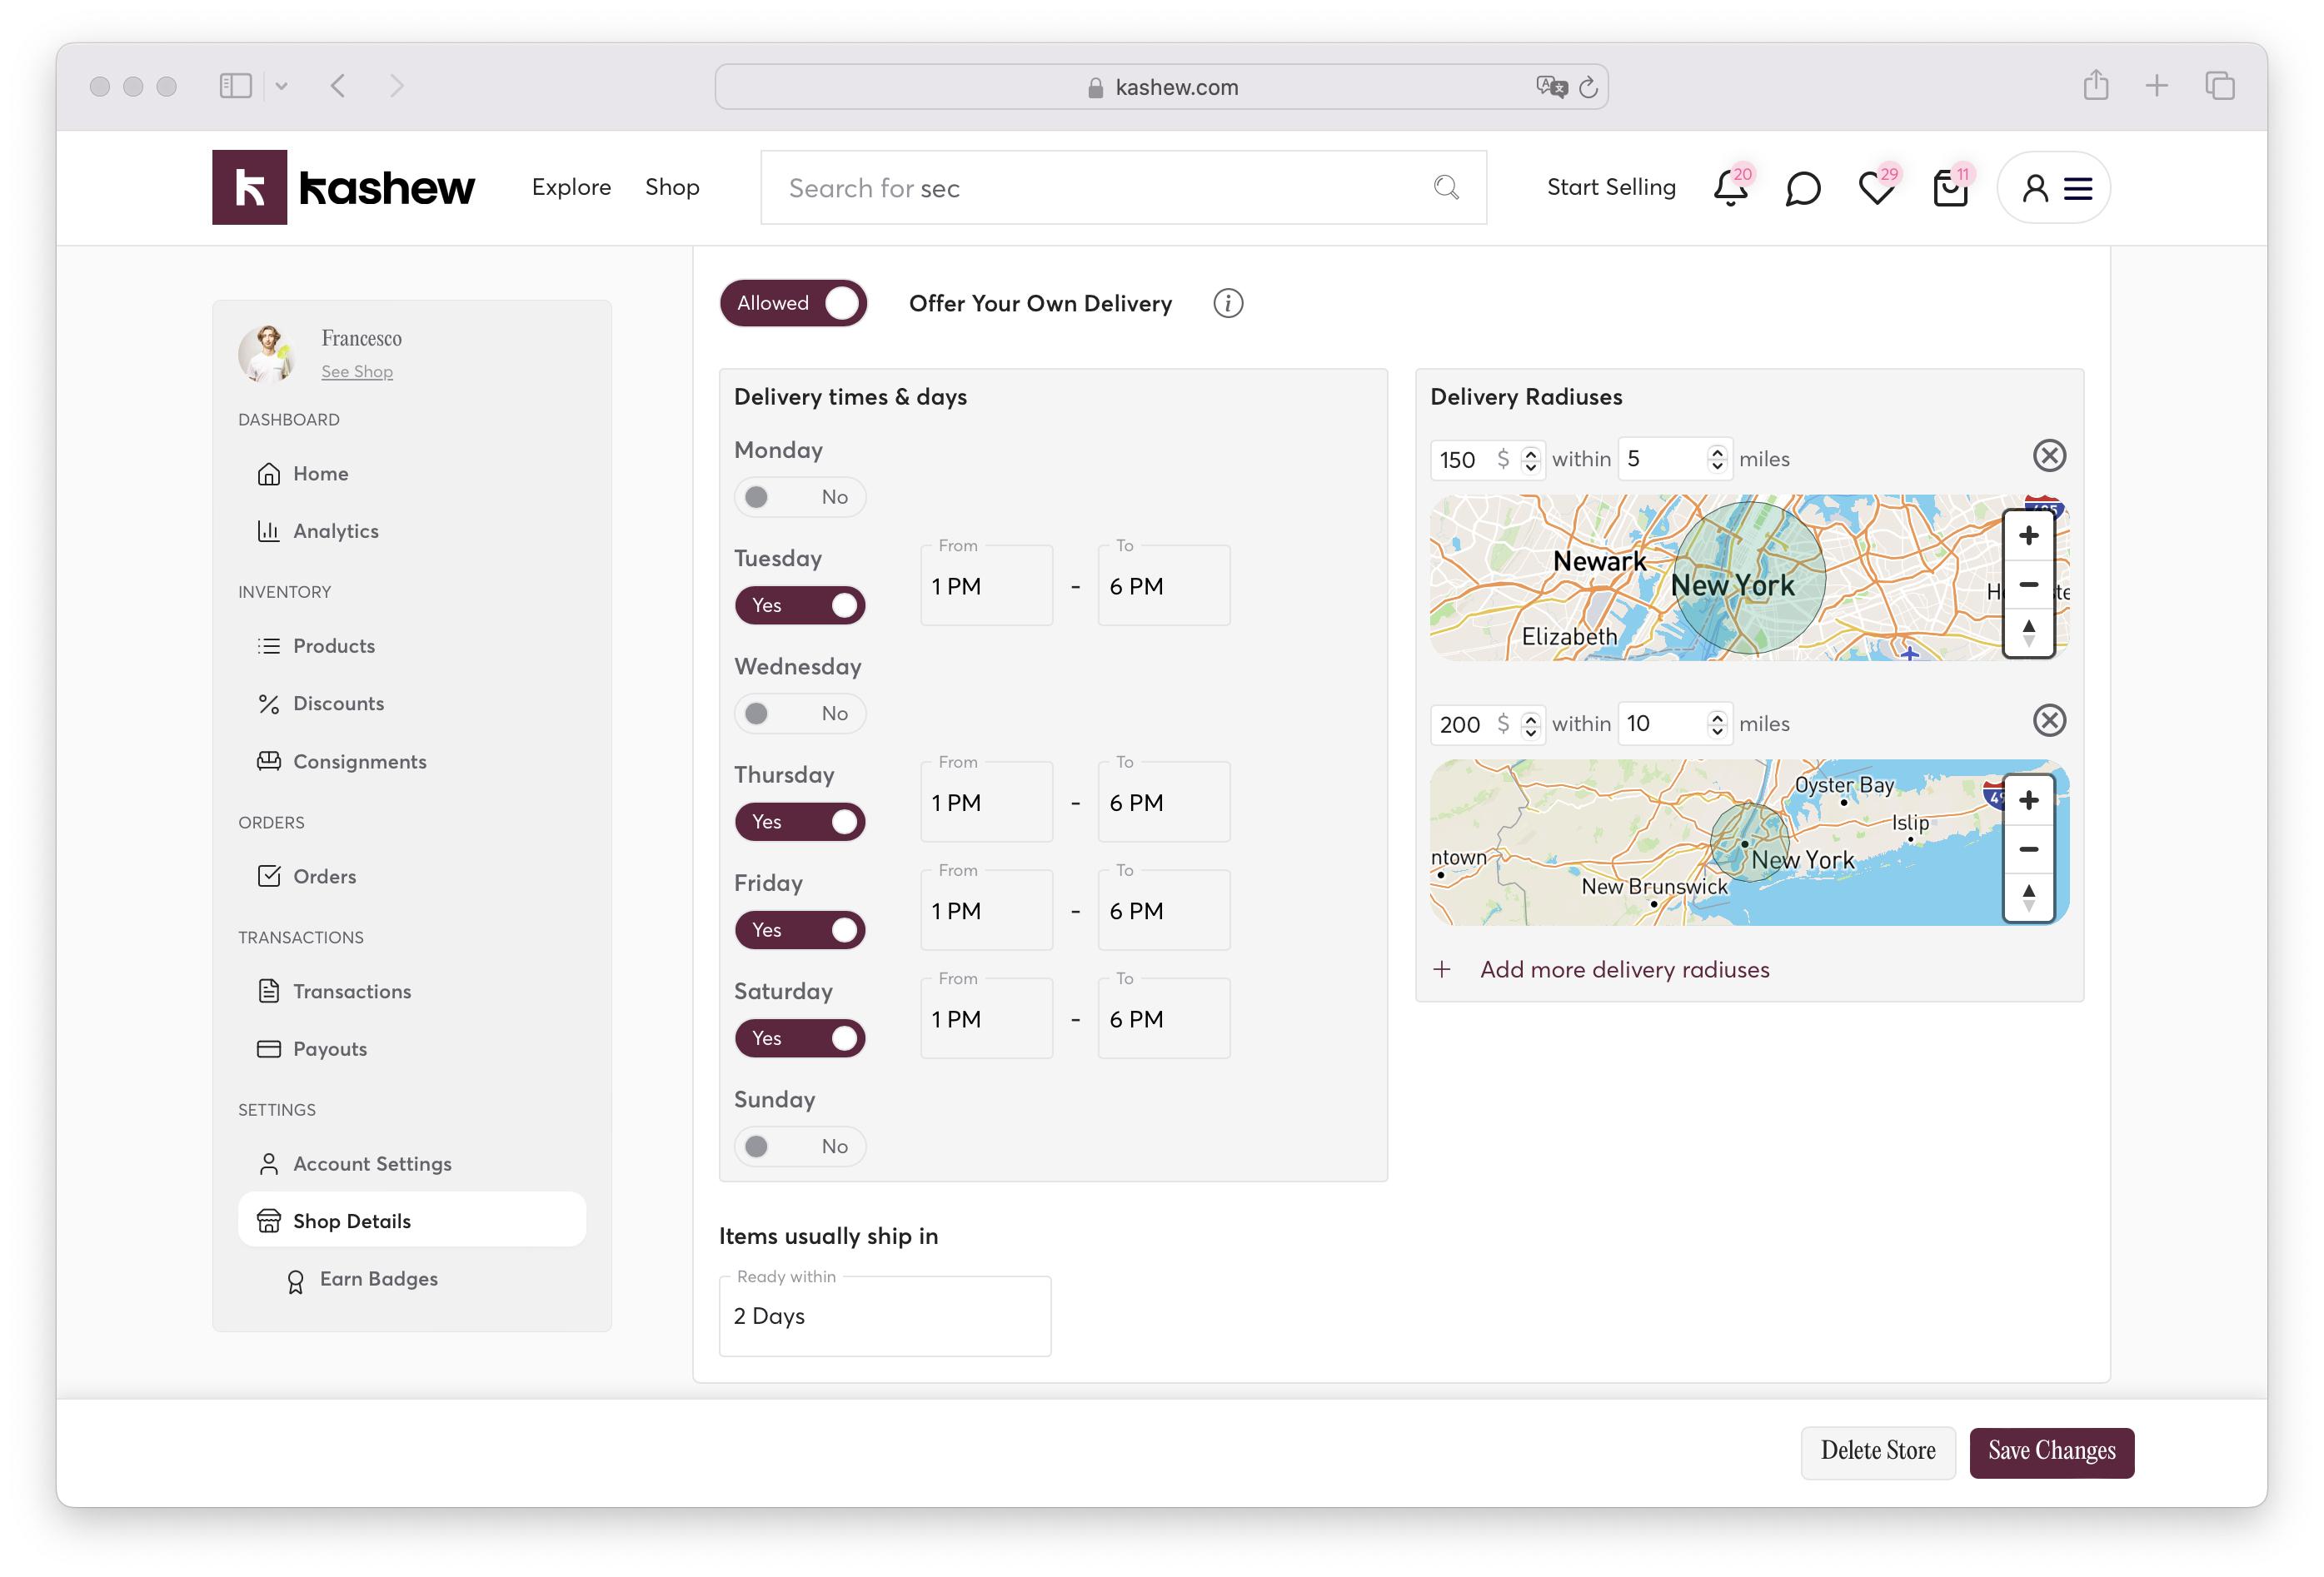Remove the 5 miles delivery radius
This screenshot has height=1577, width=2324.
(2049, 455)
